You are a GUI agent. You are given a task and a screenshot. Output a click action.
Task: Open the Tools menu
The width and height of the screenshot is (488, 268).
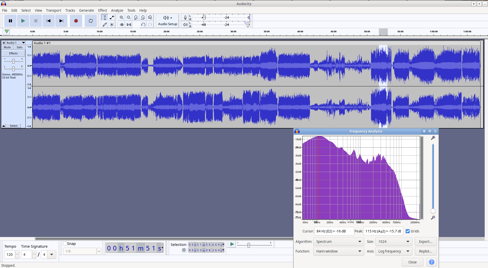click(131, 10)
